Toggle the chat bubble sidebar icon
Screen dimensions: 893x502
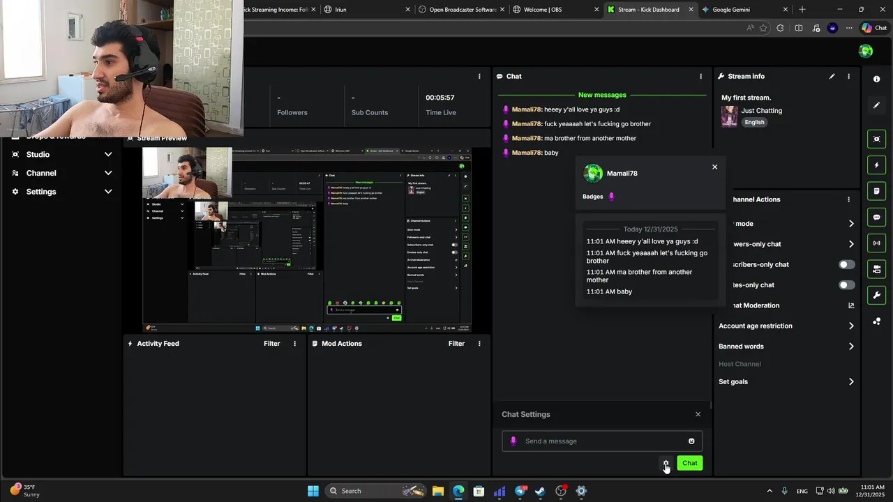pyautogui.click(x=877, y=217)
